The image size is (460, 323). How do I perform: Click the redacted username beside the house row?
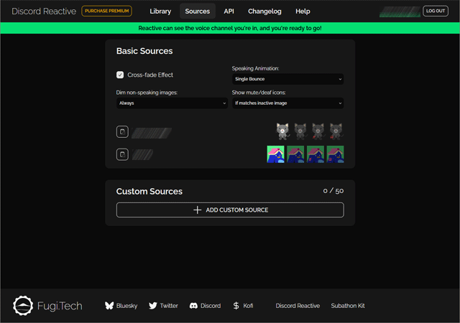142,155
